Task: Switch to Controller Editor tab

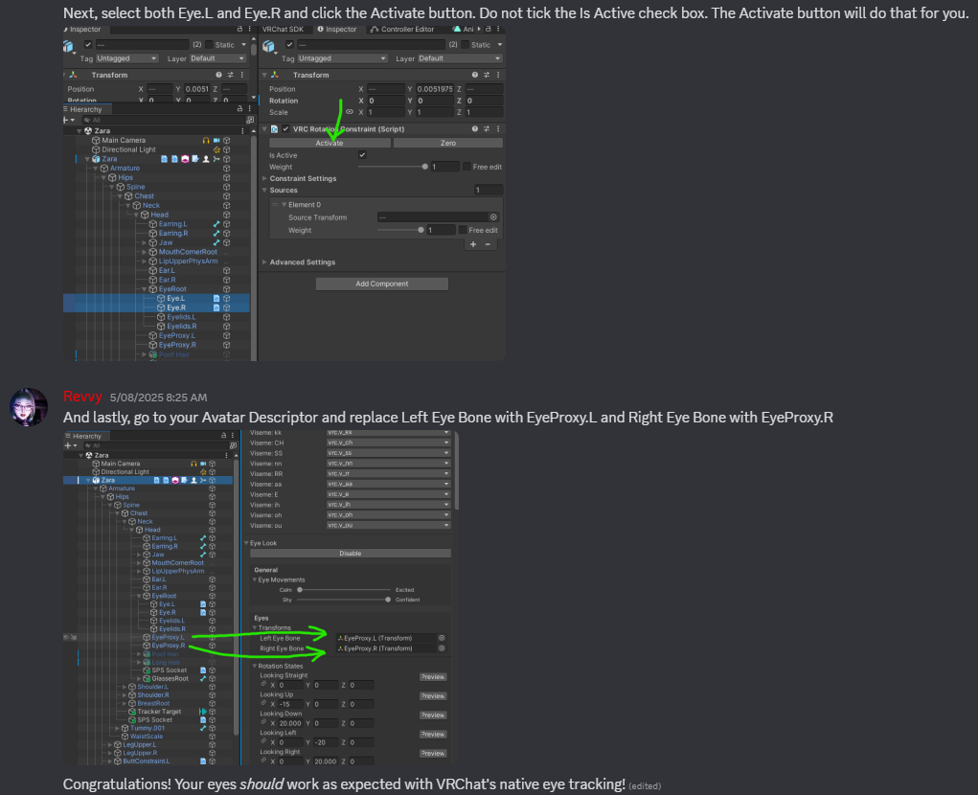Action: coord(401,29)
